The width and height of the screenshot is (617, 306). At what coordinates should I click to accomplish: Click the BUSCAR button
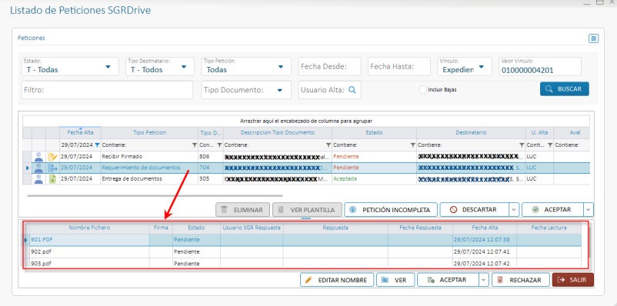(564, 89)
